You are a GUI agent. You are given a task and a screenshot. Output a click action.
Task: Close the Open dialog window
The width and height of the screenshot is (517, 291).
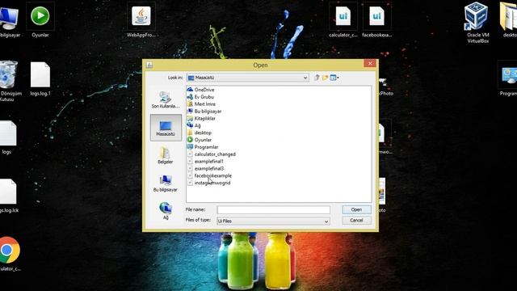[370, 63]
